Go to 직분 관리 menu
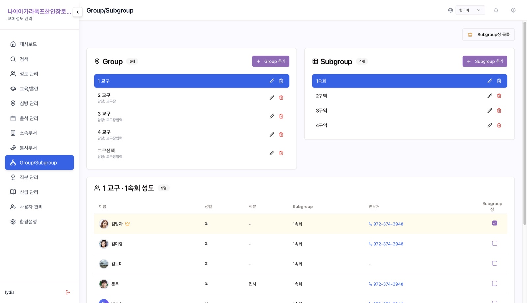The image size is (527, 303). (40, 177)
